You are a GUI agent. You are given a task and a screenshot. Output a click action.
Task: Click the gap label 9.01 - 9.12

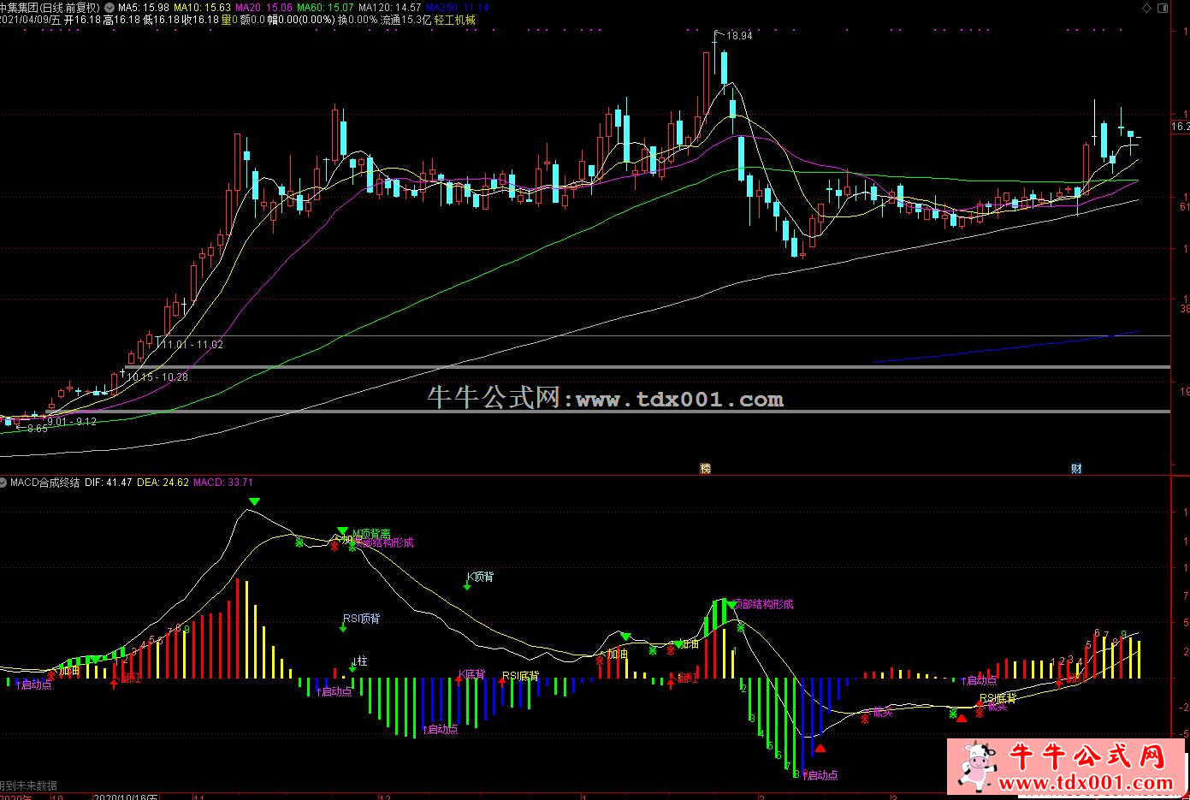click(72, 422)
